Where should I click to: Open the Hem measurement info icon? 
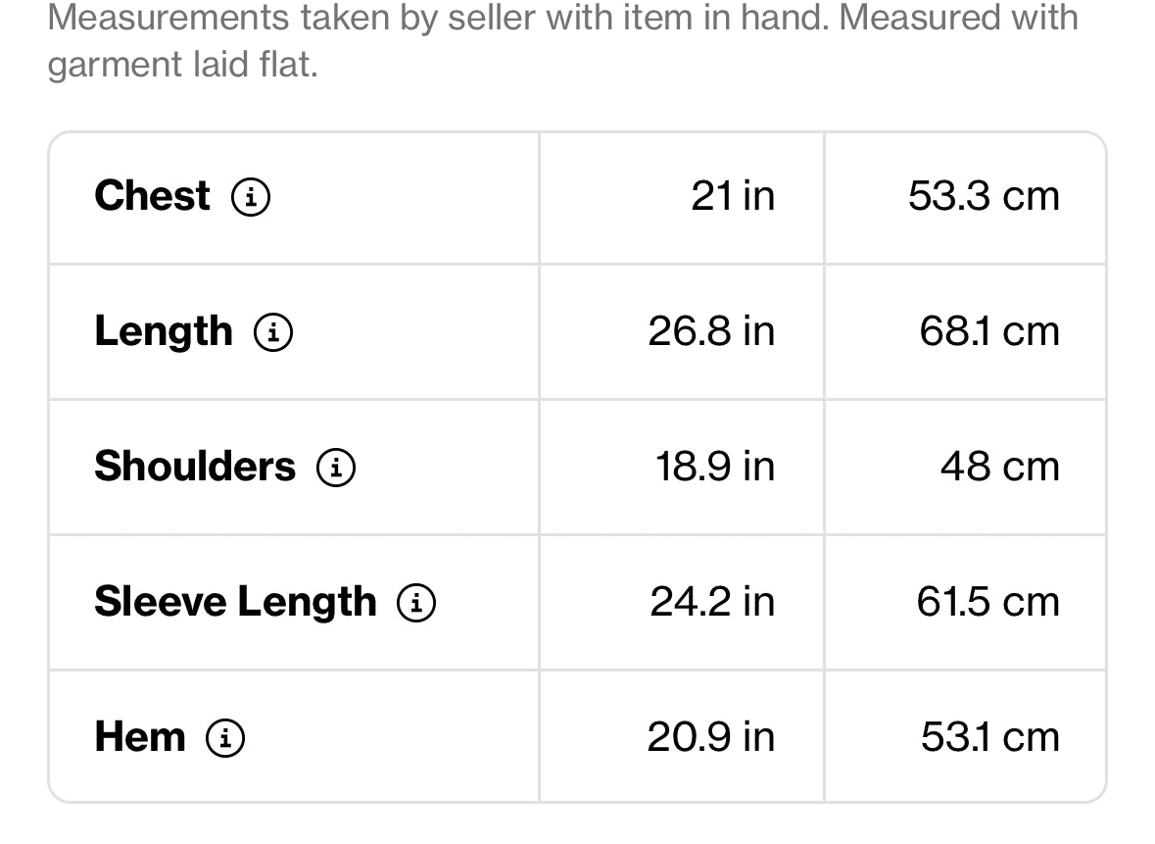[x=225, y=738]
